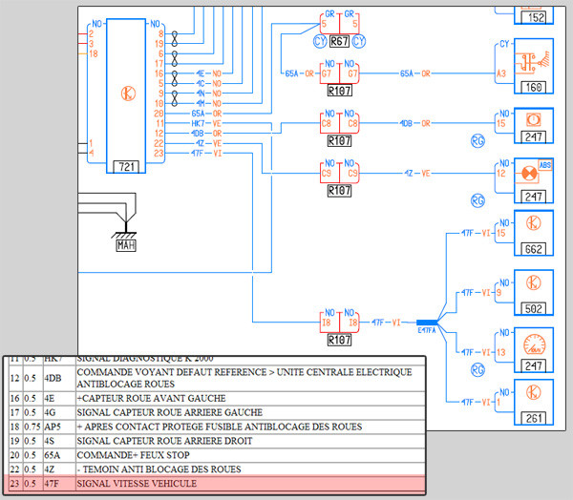Select table row 16 +CAPTEUR ROUE AVANT GAUCHE
Image resolution: width=573 pixels, height=500 pixels.
[217, 398]
